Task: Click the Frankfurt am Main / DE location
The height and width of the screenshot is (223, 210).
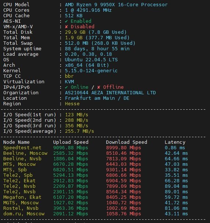Action: tap(97, 98)
